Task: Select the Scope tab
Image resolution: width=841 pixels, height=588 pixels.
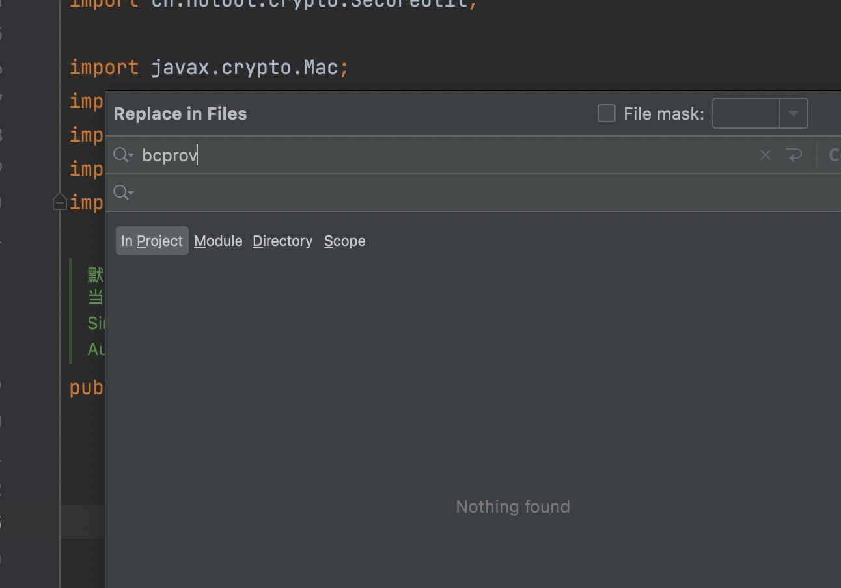Action: coord(344,241)
